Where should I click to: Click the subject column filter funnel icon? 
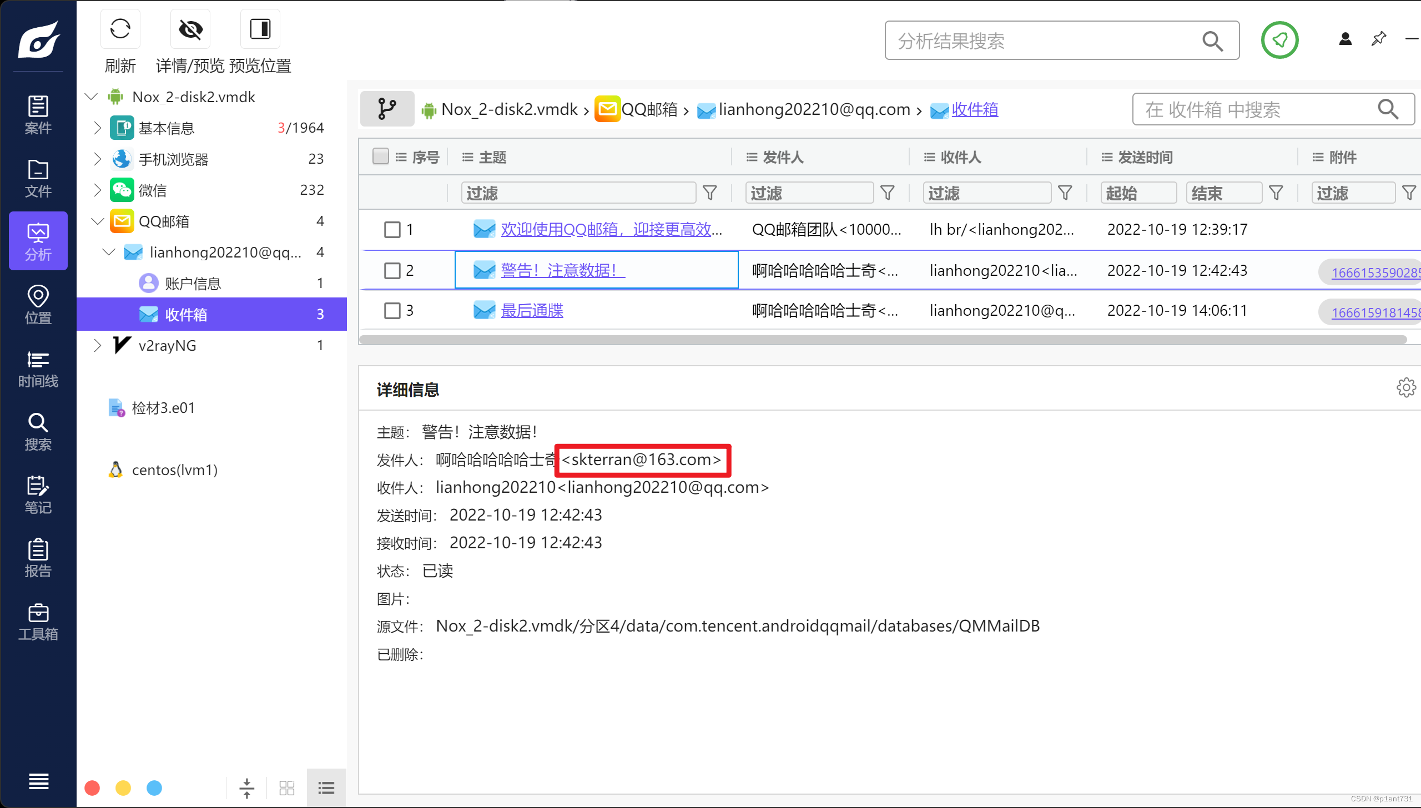click(x=710, y=193)
